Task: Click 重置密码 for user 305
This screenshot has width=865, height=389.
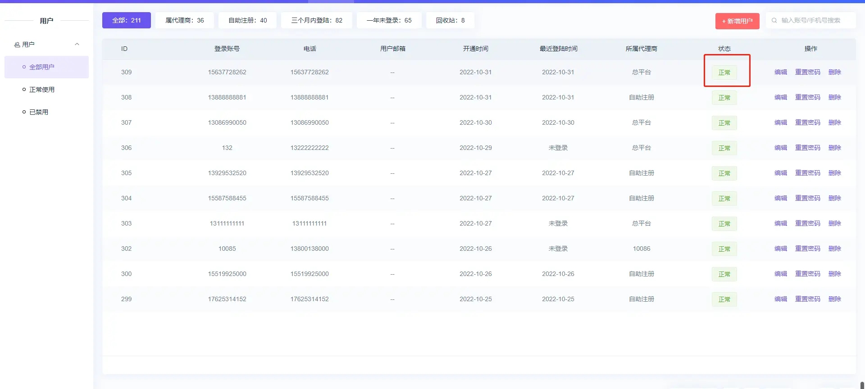Action: coord(807,173)
